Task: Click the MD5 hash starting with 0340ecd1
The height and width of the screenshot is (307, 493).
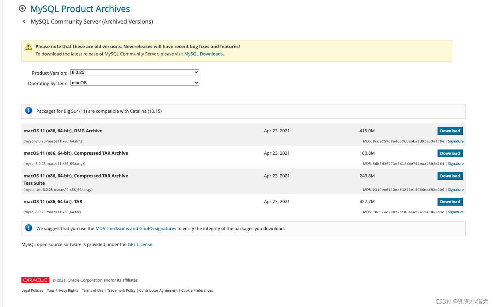Action: pyautogui.click(x=408, y=190)
